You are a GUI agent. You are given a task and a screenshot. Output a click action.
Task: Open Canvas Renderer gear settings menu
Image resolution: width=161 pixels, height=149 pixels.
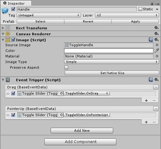156,34
